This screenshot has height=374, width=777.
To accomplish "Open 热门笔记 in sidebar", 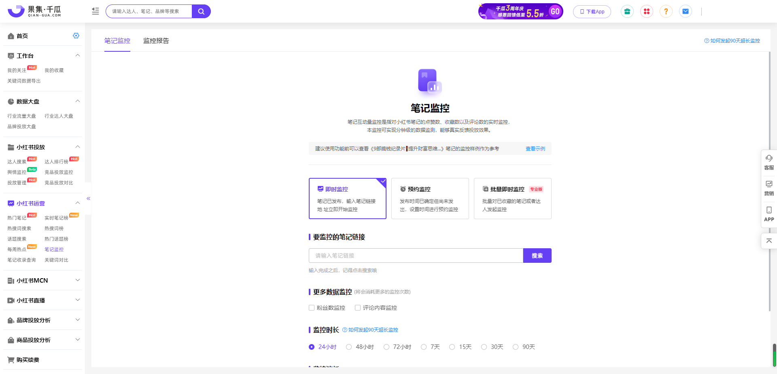I will coord(17,218).
